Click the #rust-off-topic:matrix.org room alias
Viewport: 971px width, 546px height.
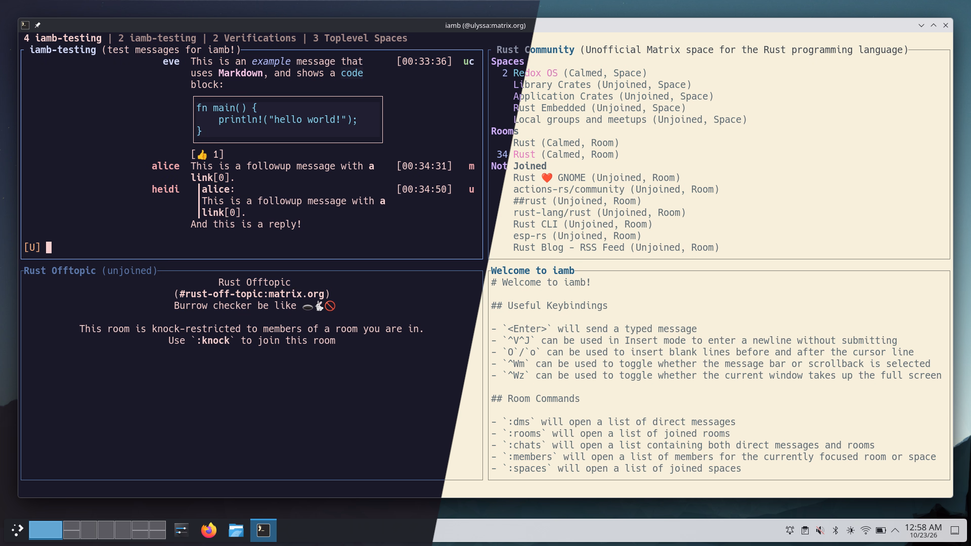252,294
